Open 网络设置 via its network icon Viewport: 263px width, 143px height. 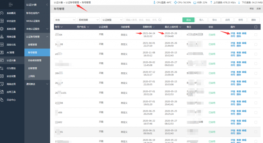2,37
